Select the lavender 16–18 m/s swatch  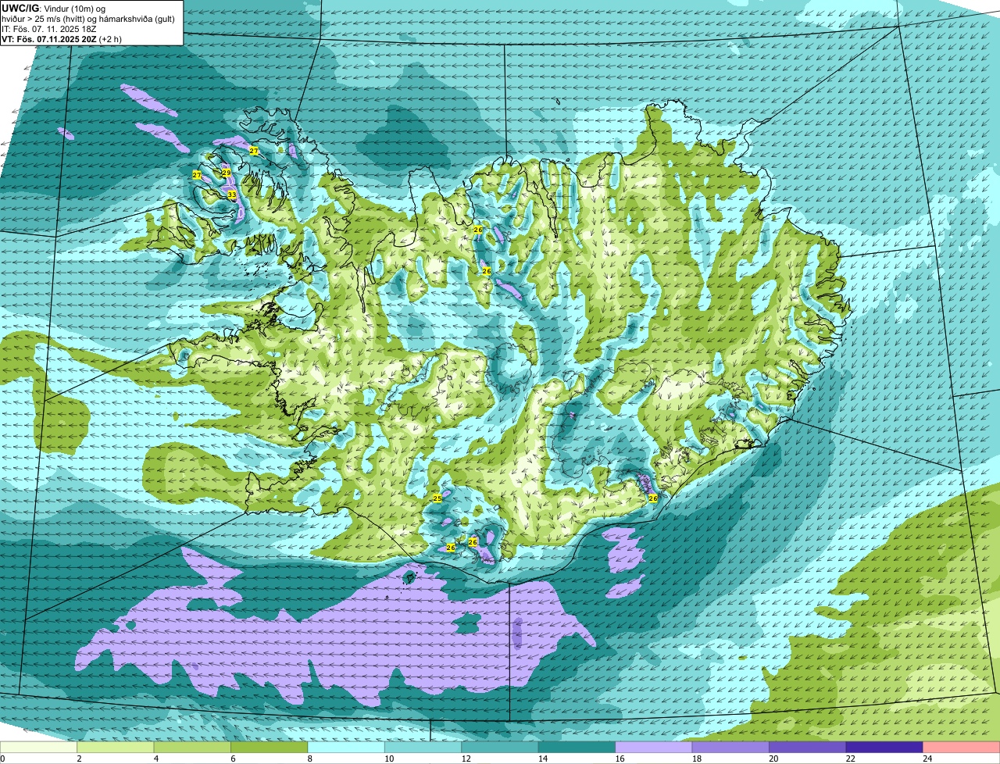click(x=655, y=747)
